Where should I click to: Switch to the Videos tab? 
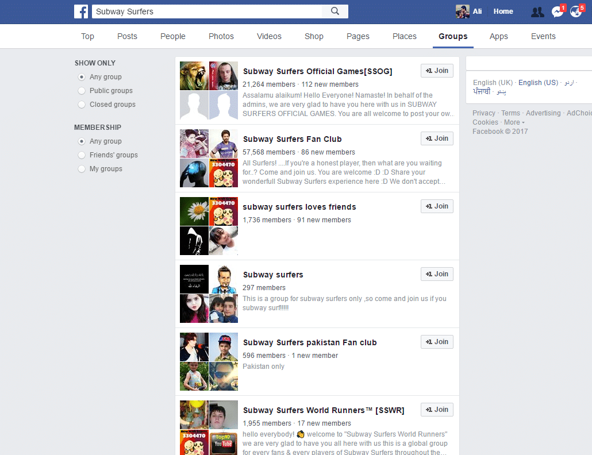(269, 36)
